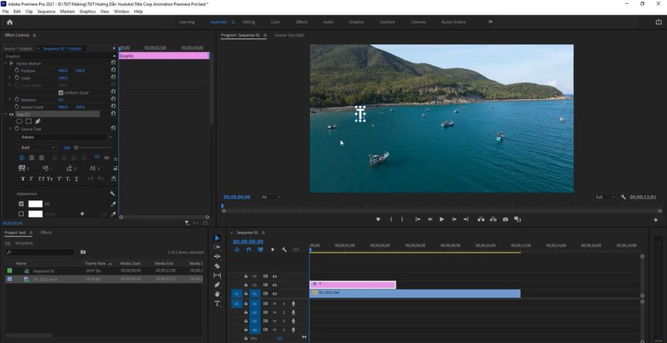Open the Sequence menu
Screen dimensions: 667x343
(x=46, y=12)
